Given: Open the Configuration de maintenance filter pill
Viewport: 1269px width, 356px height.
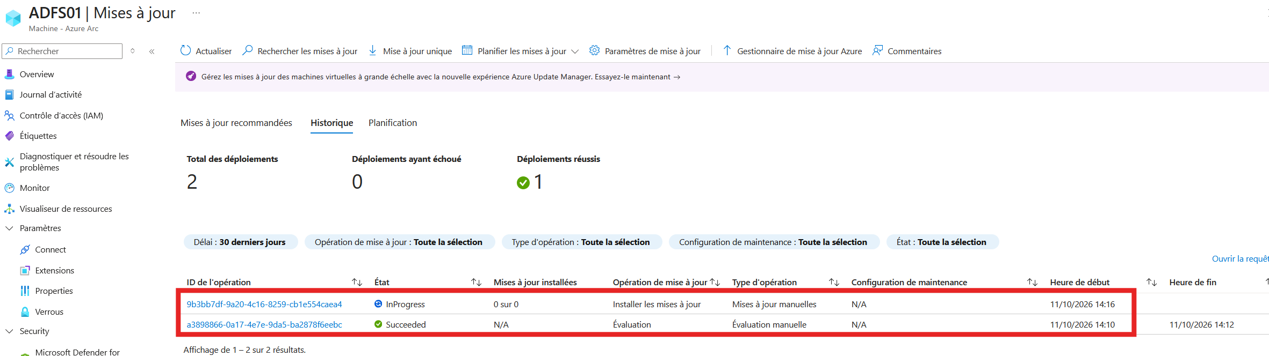Looking at the screenshot, I should coord(774,242).
